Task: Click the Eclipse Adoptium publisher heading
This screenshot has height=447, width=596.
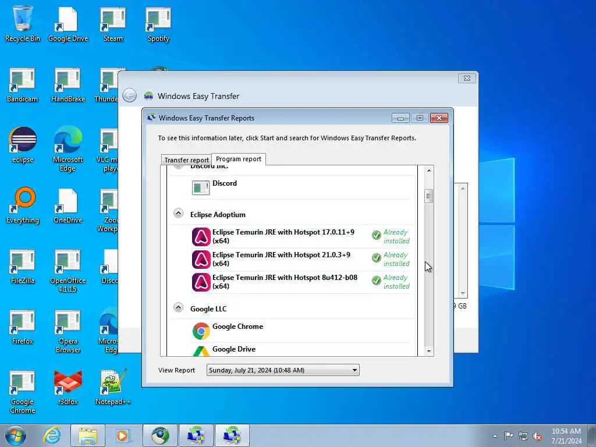Action: tap(218, 215)
